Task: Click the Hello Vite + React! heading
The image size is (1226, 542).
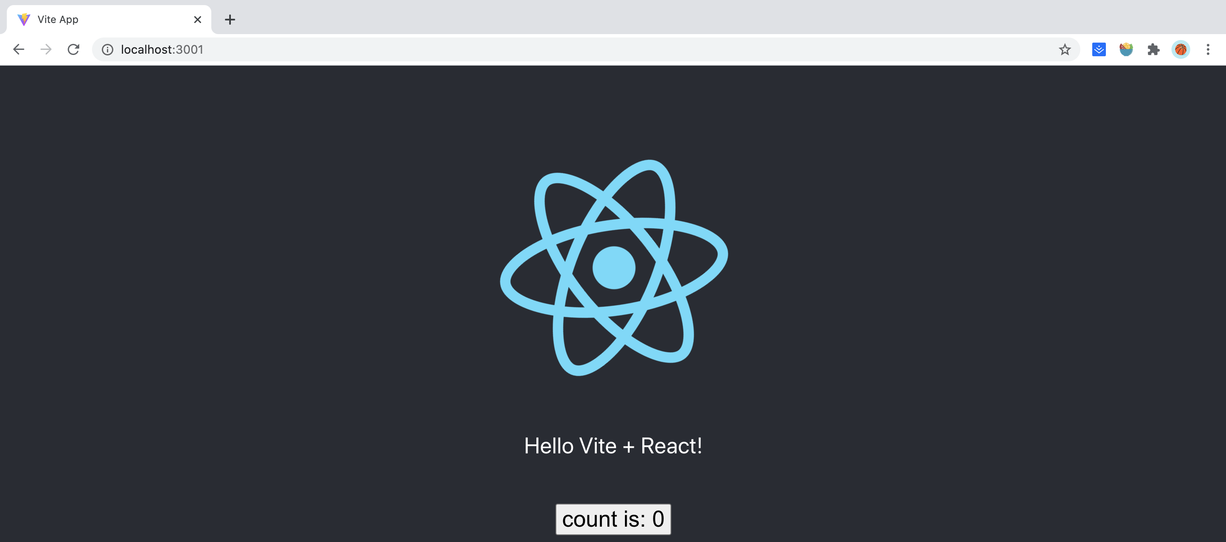Action: pos(613,446)
